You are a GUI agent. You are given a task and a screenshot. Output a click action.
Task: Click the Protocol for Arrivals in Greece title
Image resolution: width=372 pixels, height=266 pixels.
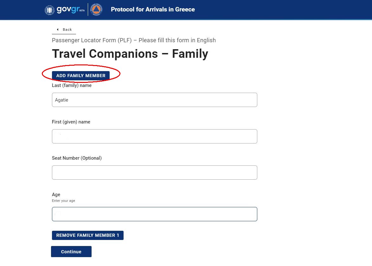point(153,10)
